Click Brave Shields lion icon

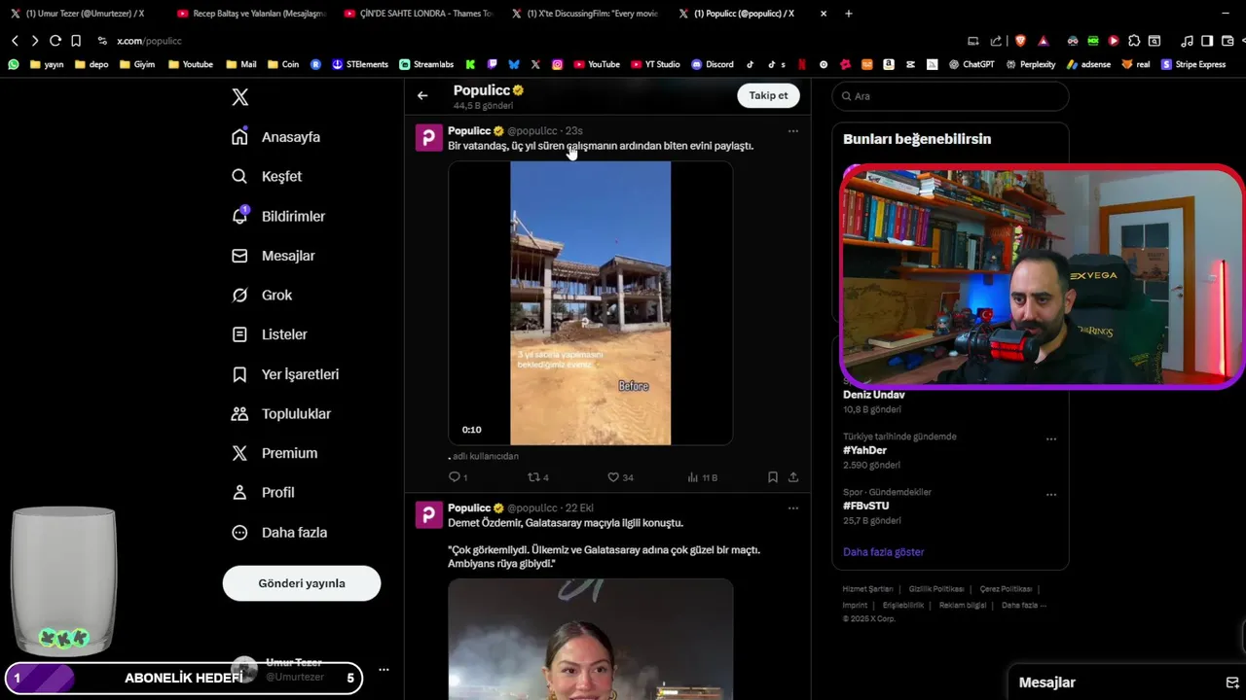pos(1020,41)
